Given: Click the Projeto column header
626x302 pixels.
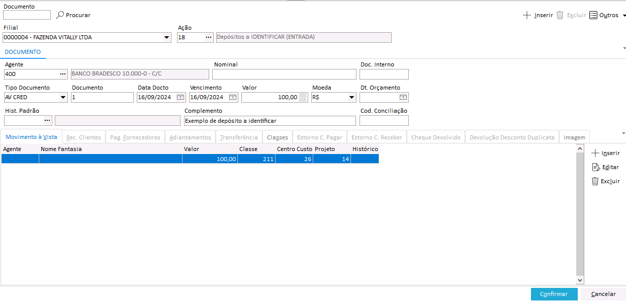Looking at the screenshot, I should [x=332, y=149].
